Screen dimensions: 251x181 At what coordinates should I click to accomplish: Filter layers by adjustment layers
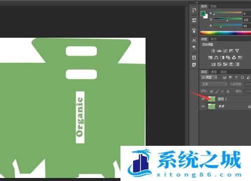(230, 77)
